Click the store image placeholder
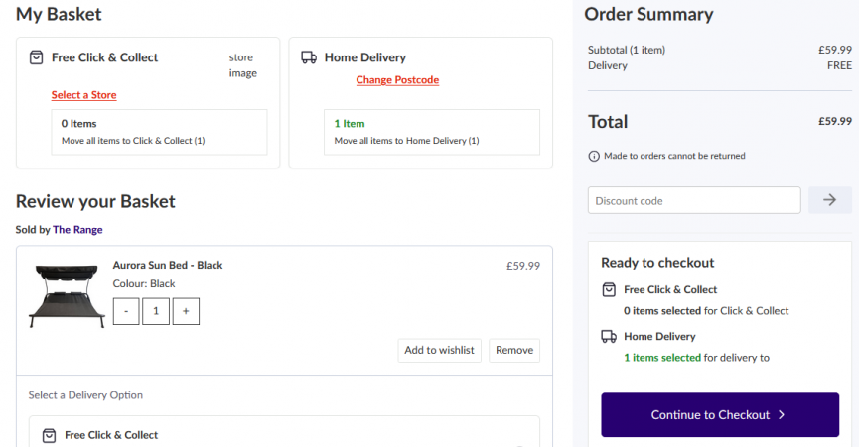 (242, 65)
